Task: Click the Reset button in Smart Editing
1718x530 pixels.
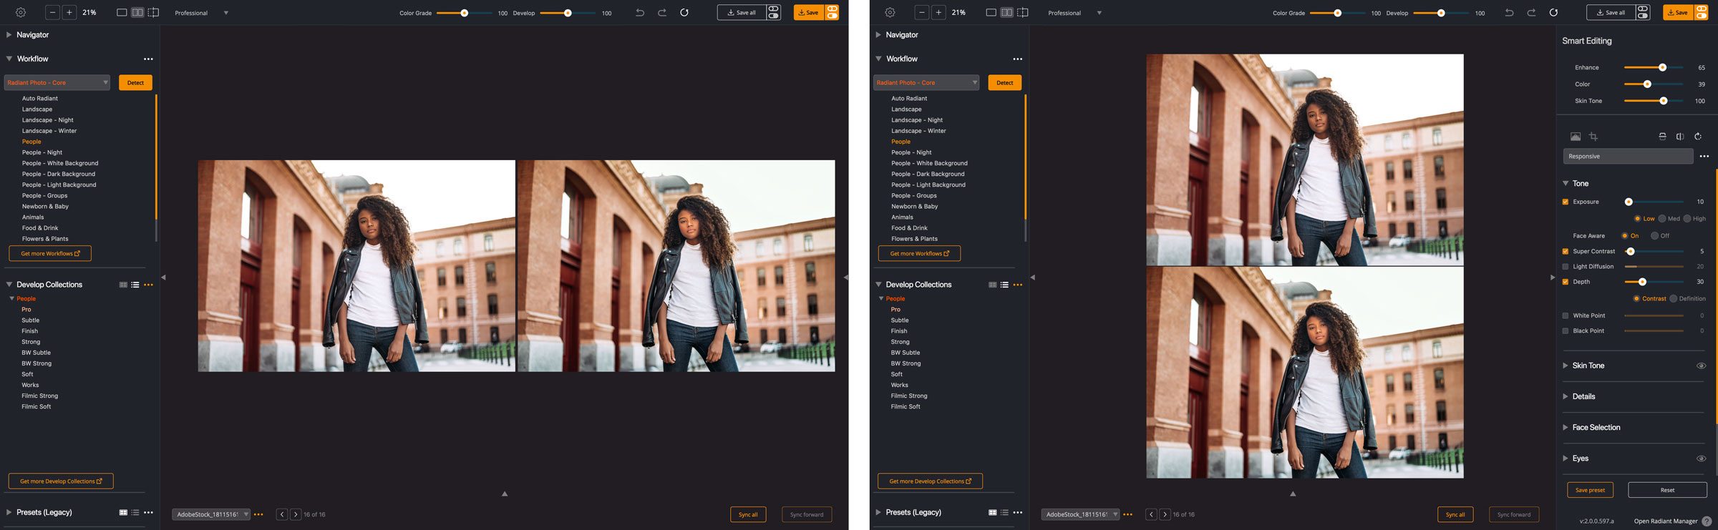Action: 1667,490
